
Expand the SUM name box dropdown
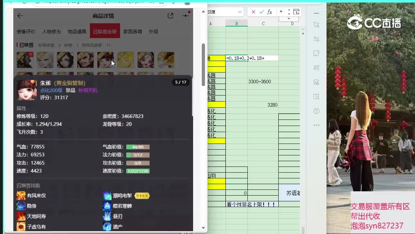click(x=240, y=12)
